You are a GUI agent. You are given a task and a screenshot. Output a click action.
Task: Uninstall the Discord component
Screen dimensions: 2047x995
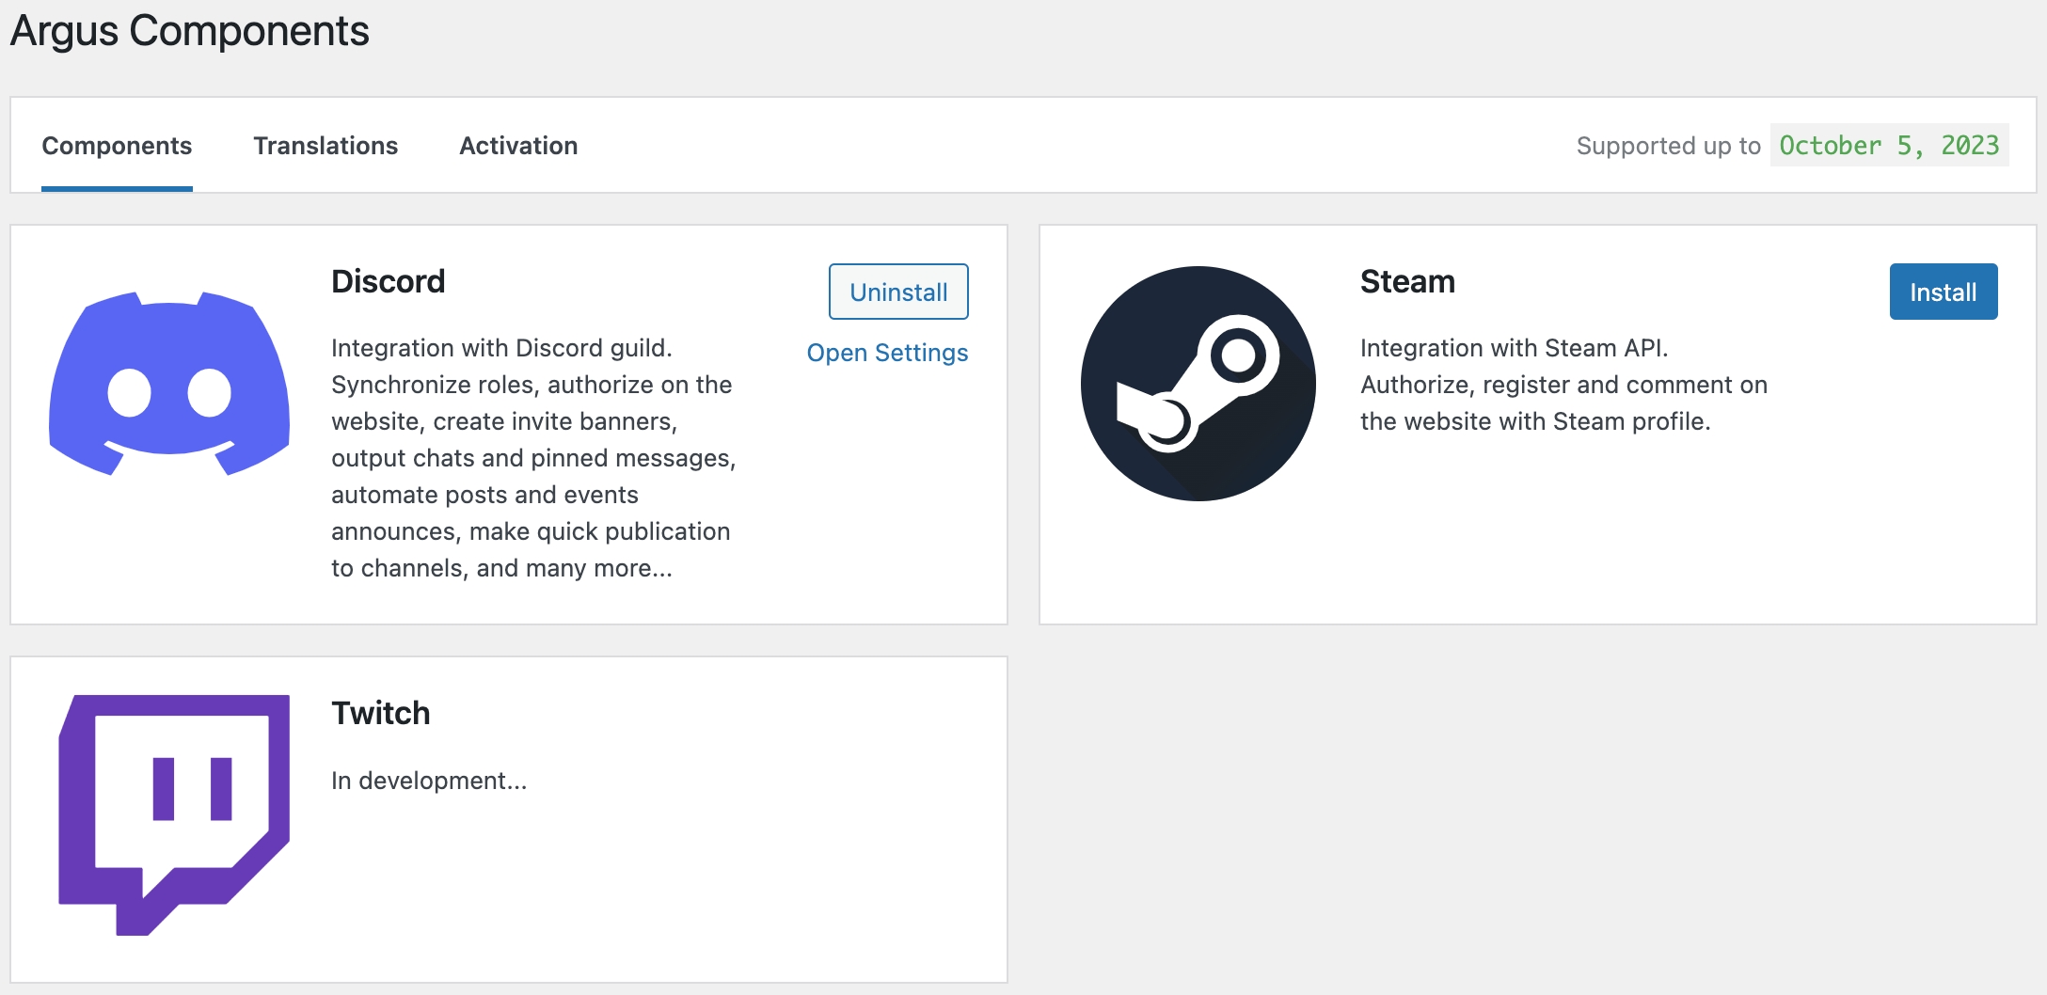(x=897, y=292)
